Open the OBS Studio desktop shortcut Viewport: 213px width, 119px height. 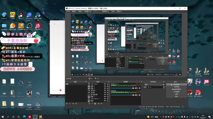pyautogui.click(x=29, y=27)
